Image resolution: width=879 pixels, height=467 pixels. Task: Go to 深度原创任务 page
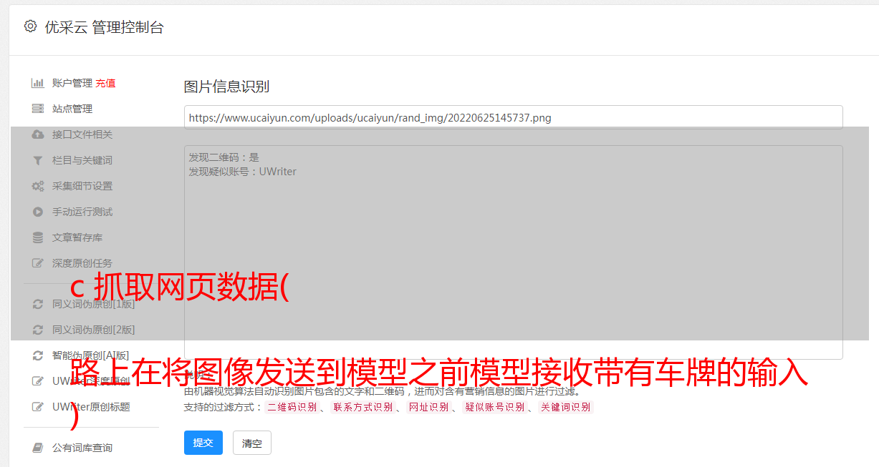[82, 263]
